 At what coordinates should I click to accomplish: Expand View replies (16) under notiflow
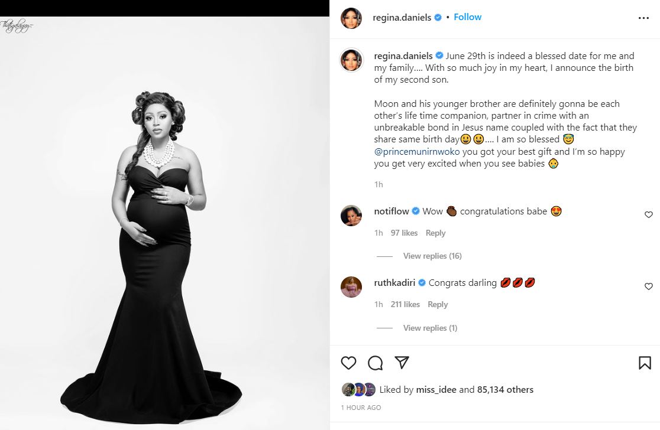click(x=432, y=256)
